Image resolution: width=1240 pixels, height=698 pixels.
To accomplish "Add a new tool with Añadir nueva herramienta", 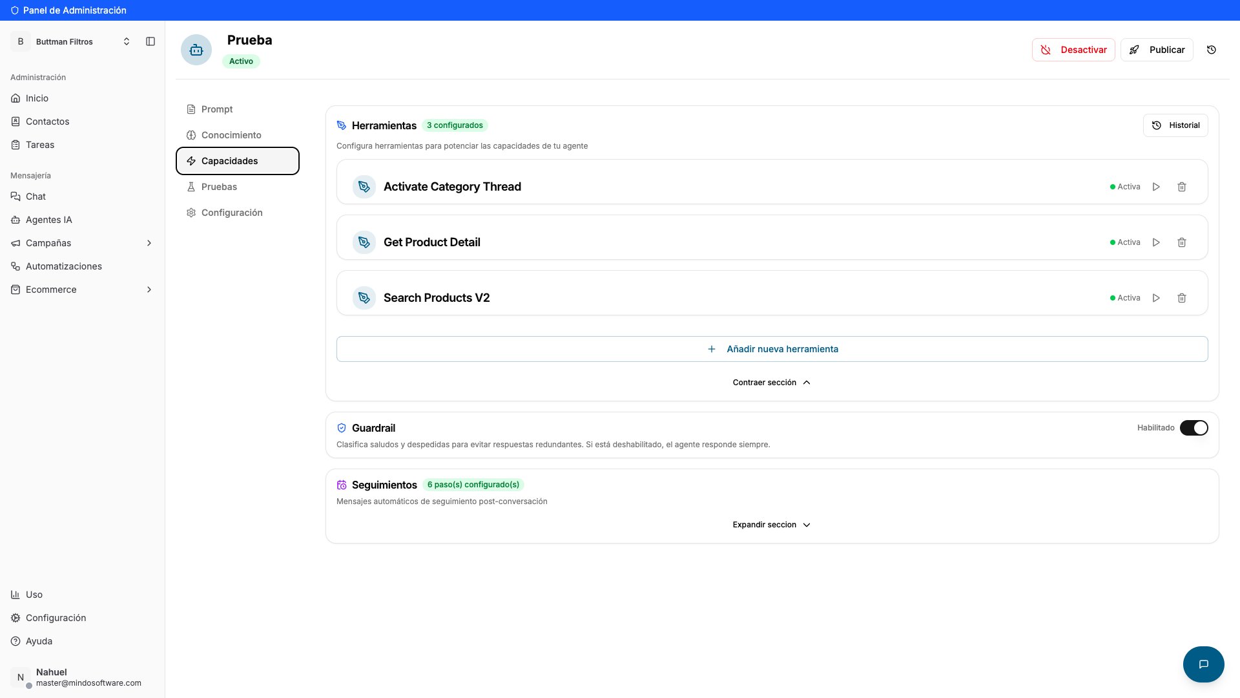I will pos(772,349).
